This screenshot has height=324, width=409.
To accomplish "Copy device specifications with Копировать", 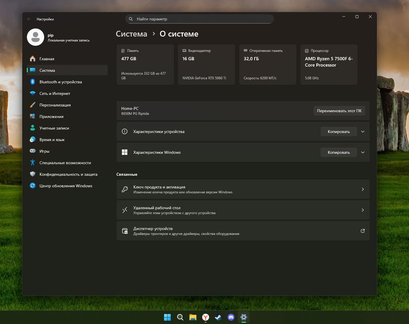I will (x=339, y=132).
